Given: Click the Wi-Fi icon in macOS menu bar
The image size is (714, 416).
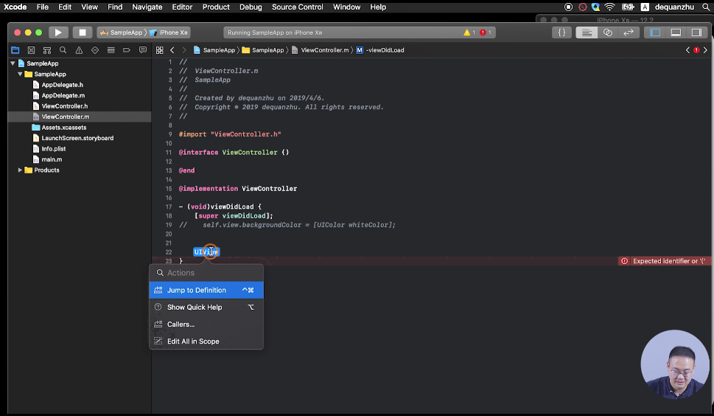Looking at the screenshot, I should pyautogui.click(x=609, y=7).
